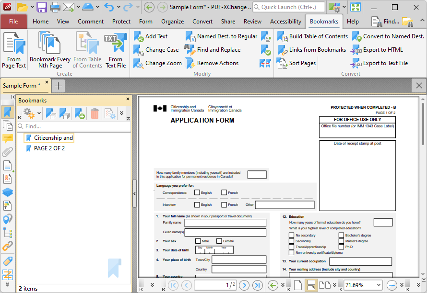Expand the bookmarks options gear dropdown
Image resolution: width=427 pixels, height=293 pixels.
coord(39,113)
